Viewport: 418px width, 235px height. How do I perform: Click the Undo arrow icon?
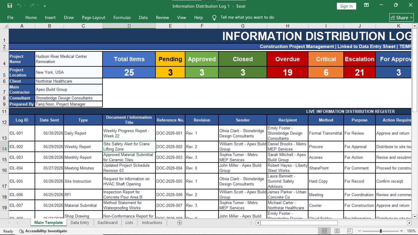pos(19,6)
